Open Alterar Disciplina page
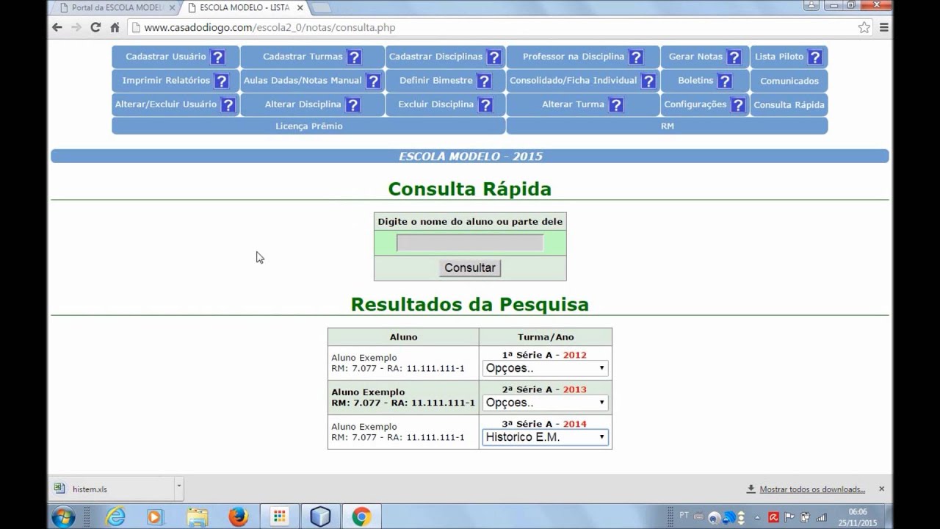 303,104
